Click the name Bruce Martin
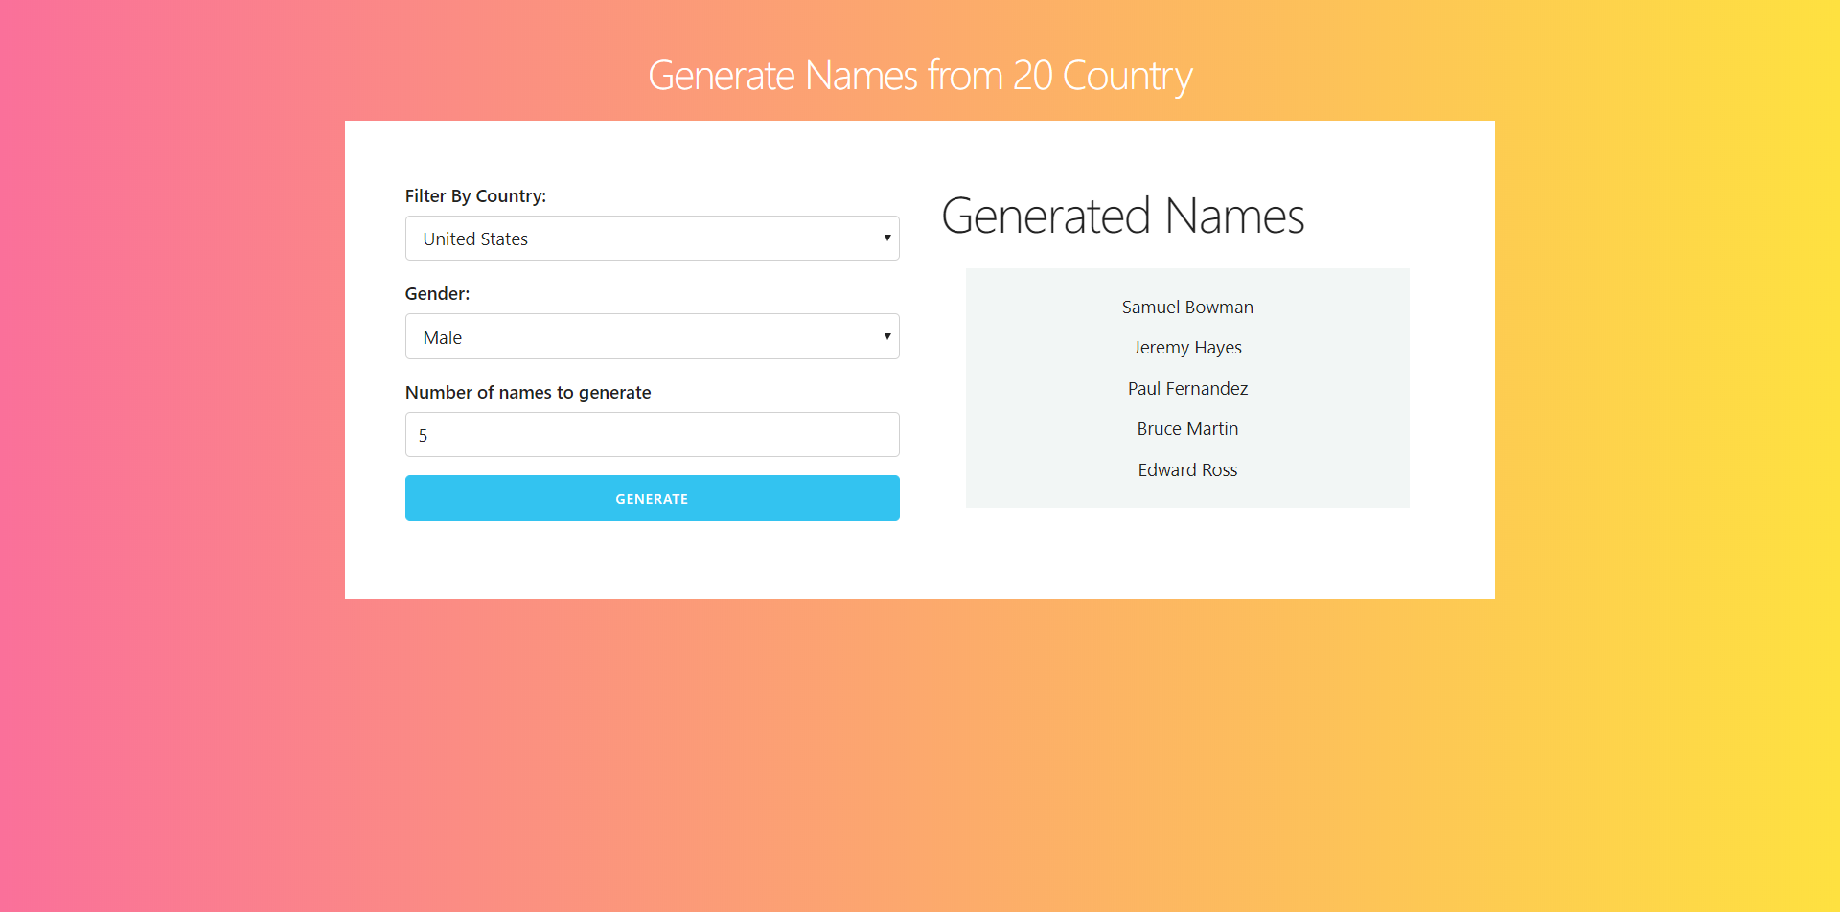The image size is (1840, 912). (x=1187, y=428)
